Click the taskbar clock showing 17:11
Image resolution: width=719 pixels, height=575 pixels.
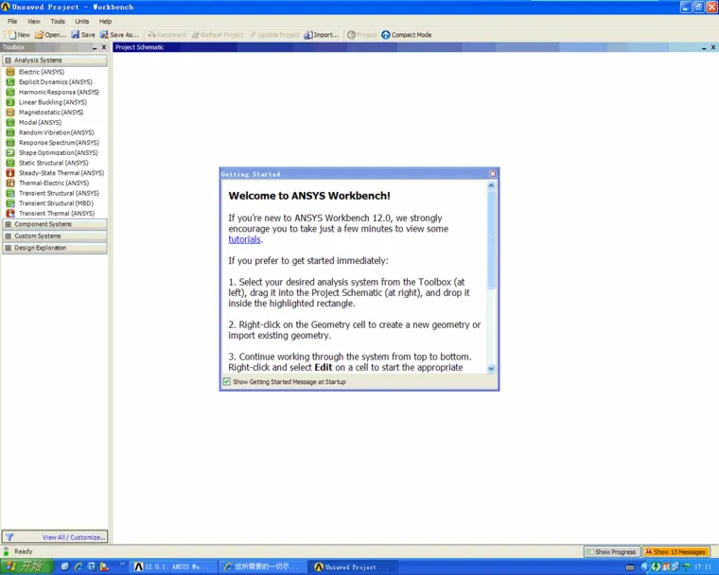tap(703, 567)
